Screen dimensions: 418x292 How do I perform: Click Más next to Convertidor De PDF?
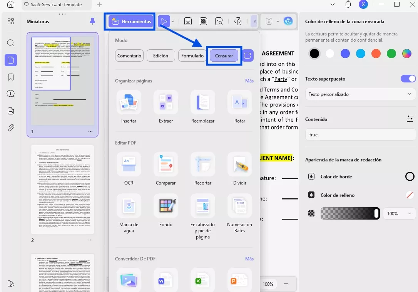click(249, 258)
